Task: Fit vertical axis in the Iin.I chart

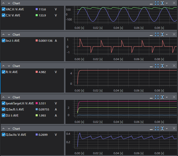Action: point(162,34)
